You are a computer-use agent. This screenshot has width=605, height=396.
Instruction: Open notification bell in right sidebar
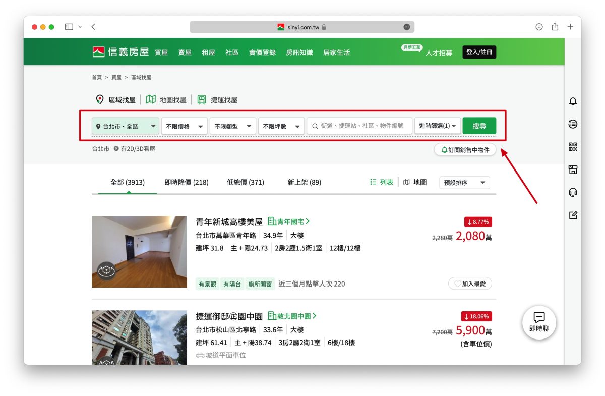573,101
